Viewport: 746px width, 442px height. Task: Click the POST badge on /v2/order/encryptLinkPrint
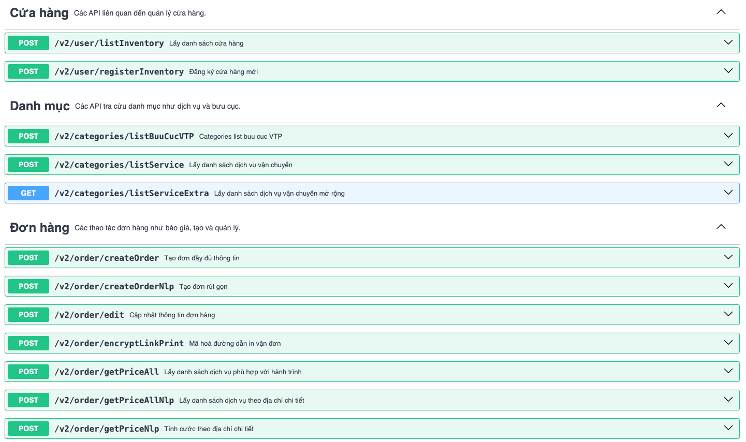(28, 343)
